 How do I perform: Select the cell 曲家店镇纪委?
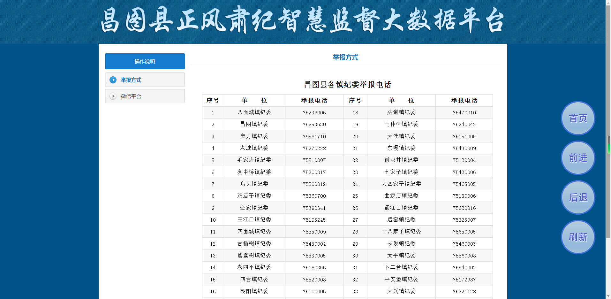click(x=402, y=196)
